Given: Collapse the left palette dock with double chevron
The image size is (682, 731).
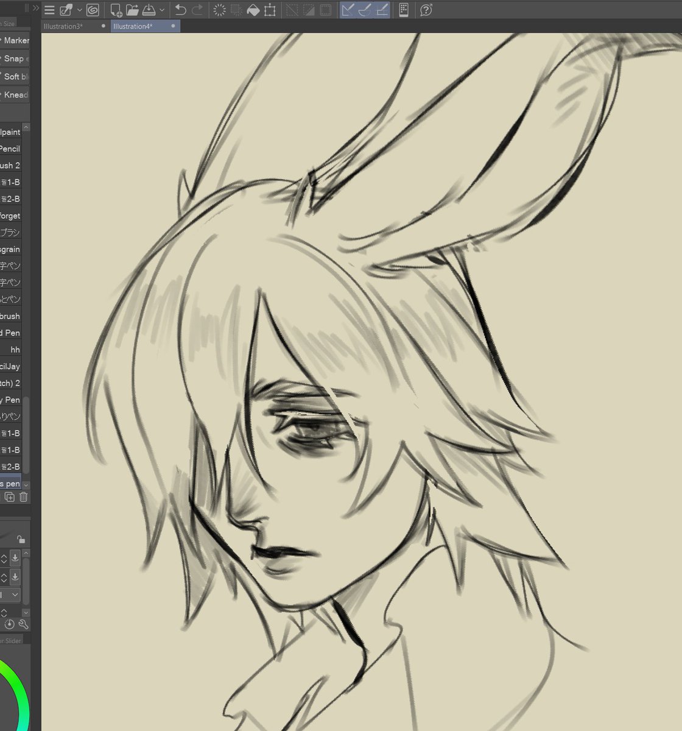Looking at the screenshot, I should point(35,9).
